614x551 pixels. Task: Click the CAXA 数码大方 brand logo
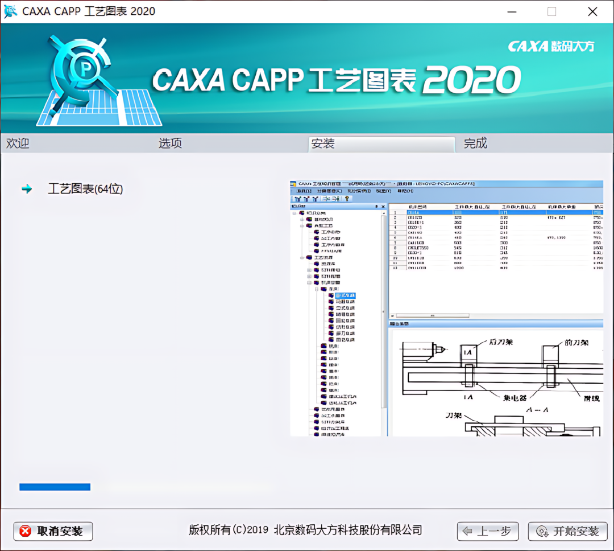click(x=551, y=46)
